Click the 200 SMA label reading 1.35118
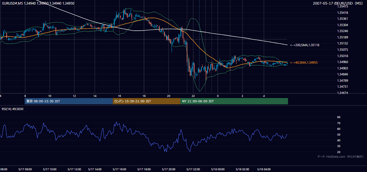367x172 pixels. (x=305, y=45)
